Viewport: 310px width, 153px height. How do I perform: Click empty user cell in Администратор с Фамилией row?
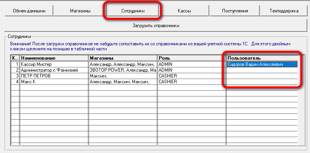[x=262, y=70]
